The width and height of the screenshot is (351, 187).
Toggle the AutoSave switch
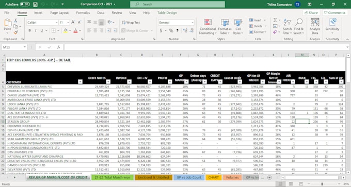pyautogui.click(x=25, y=4)
